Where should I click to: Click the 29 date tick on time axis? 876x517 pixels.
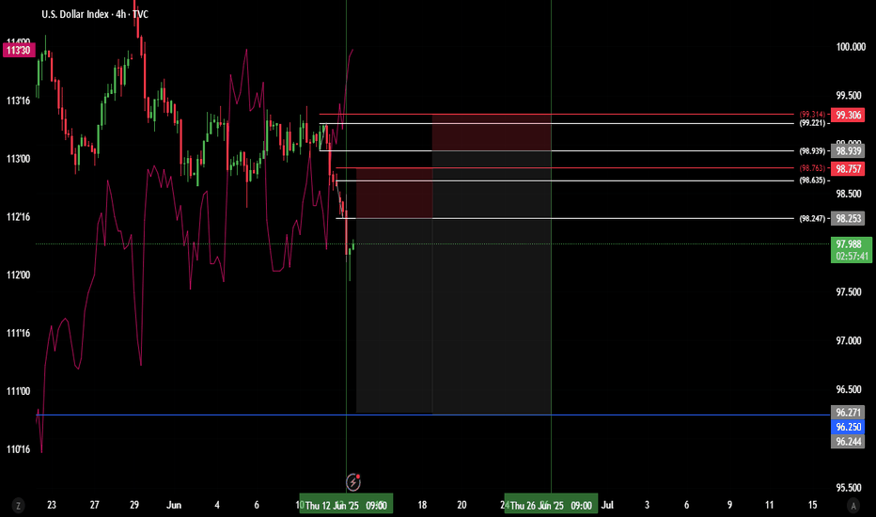pyautogui.click(x=134, y=506)
